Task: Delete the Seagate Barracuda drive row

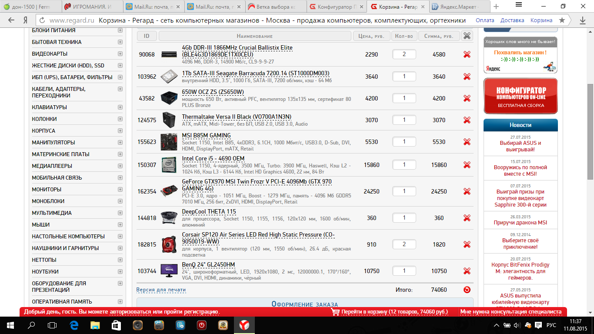Action: coord(467,77)
